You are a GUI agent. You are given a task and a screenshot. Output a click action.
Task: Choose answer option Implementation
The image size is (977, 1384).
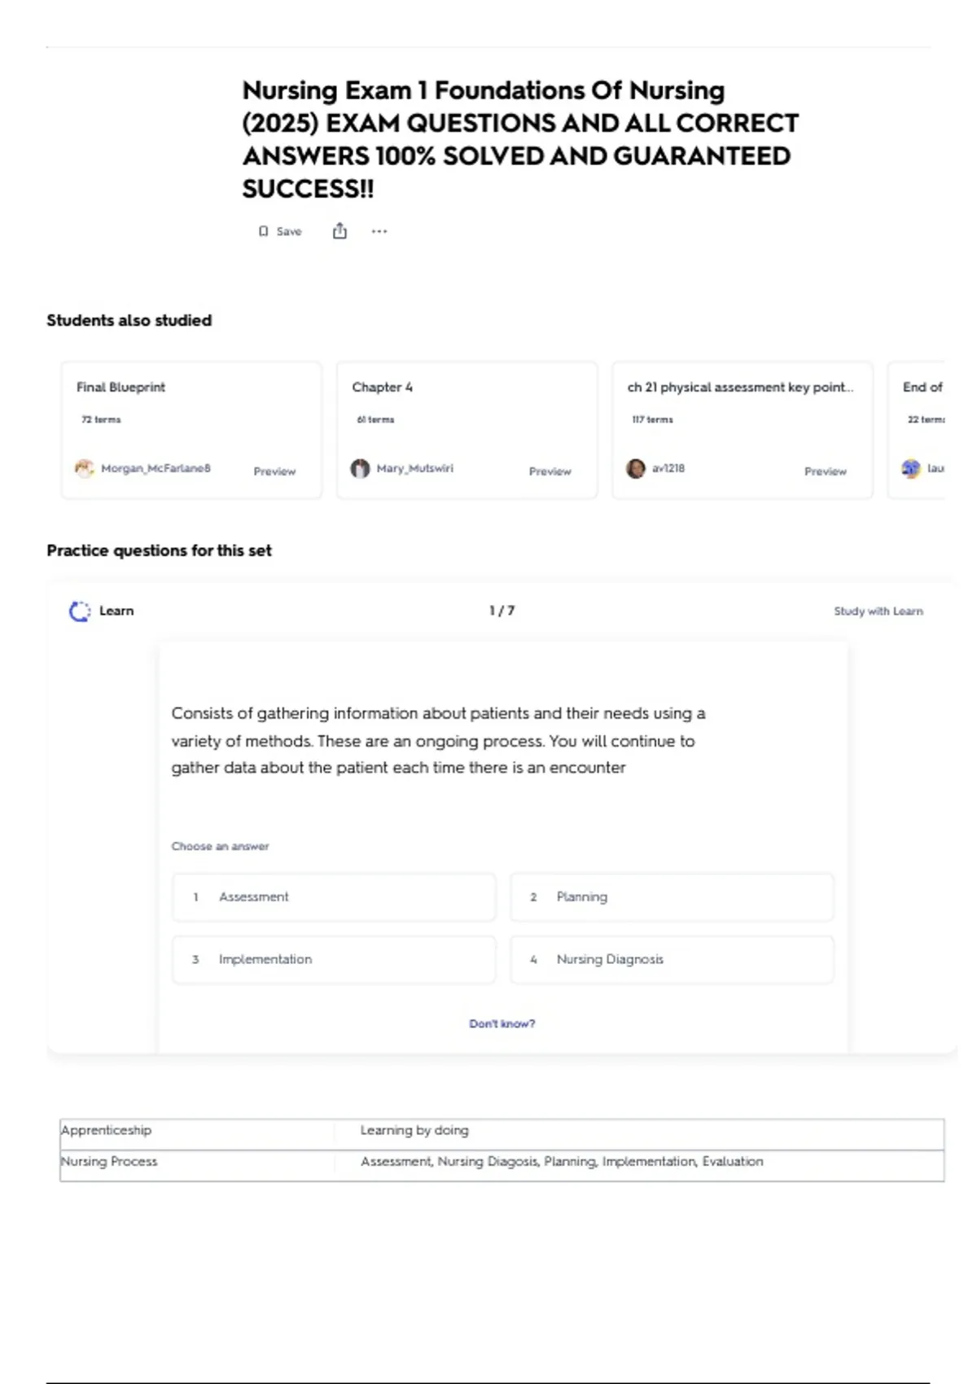(x=334, y=960)
